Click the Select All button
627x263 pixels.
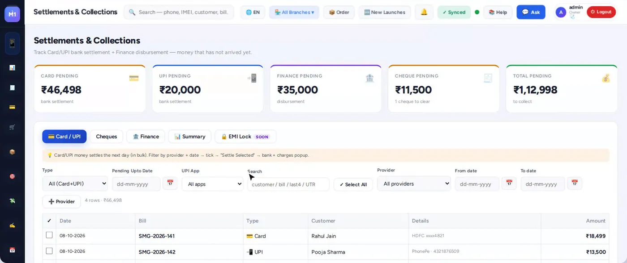pyautogui.click(x=353, y=184)
